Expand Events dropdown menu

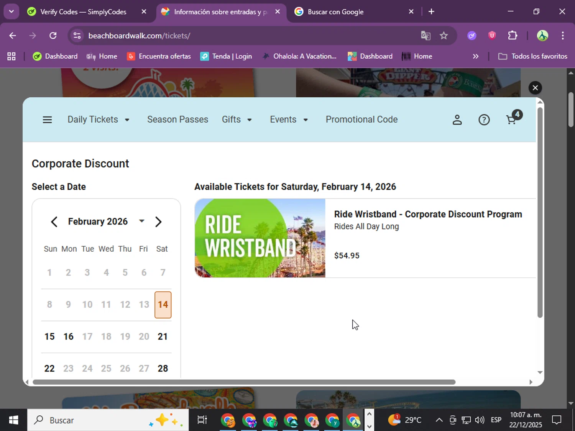[289, 120]
